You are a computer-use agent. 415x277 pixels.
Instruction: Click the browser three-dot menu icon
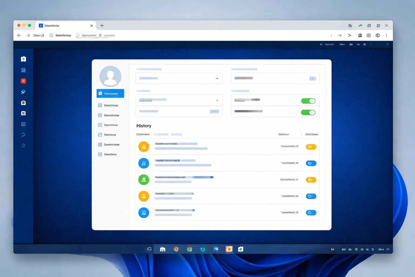click(386, 35)
